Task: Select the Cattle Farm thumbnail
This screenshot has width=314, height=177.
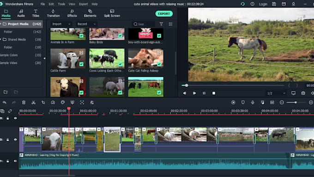Action: pyautogui.click(x=68, y=58)
